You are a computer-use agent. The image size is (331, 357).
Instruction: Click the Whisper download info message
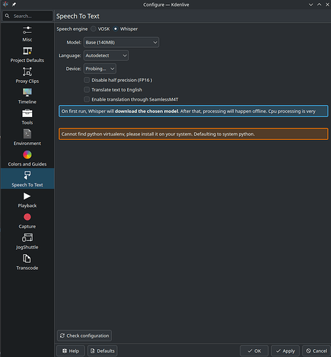point(193,111)
